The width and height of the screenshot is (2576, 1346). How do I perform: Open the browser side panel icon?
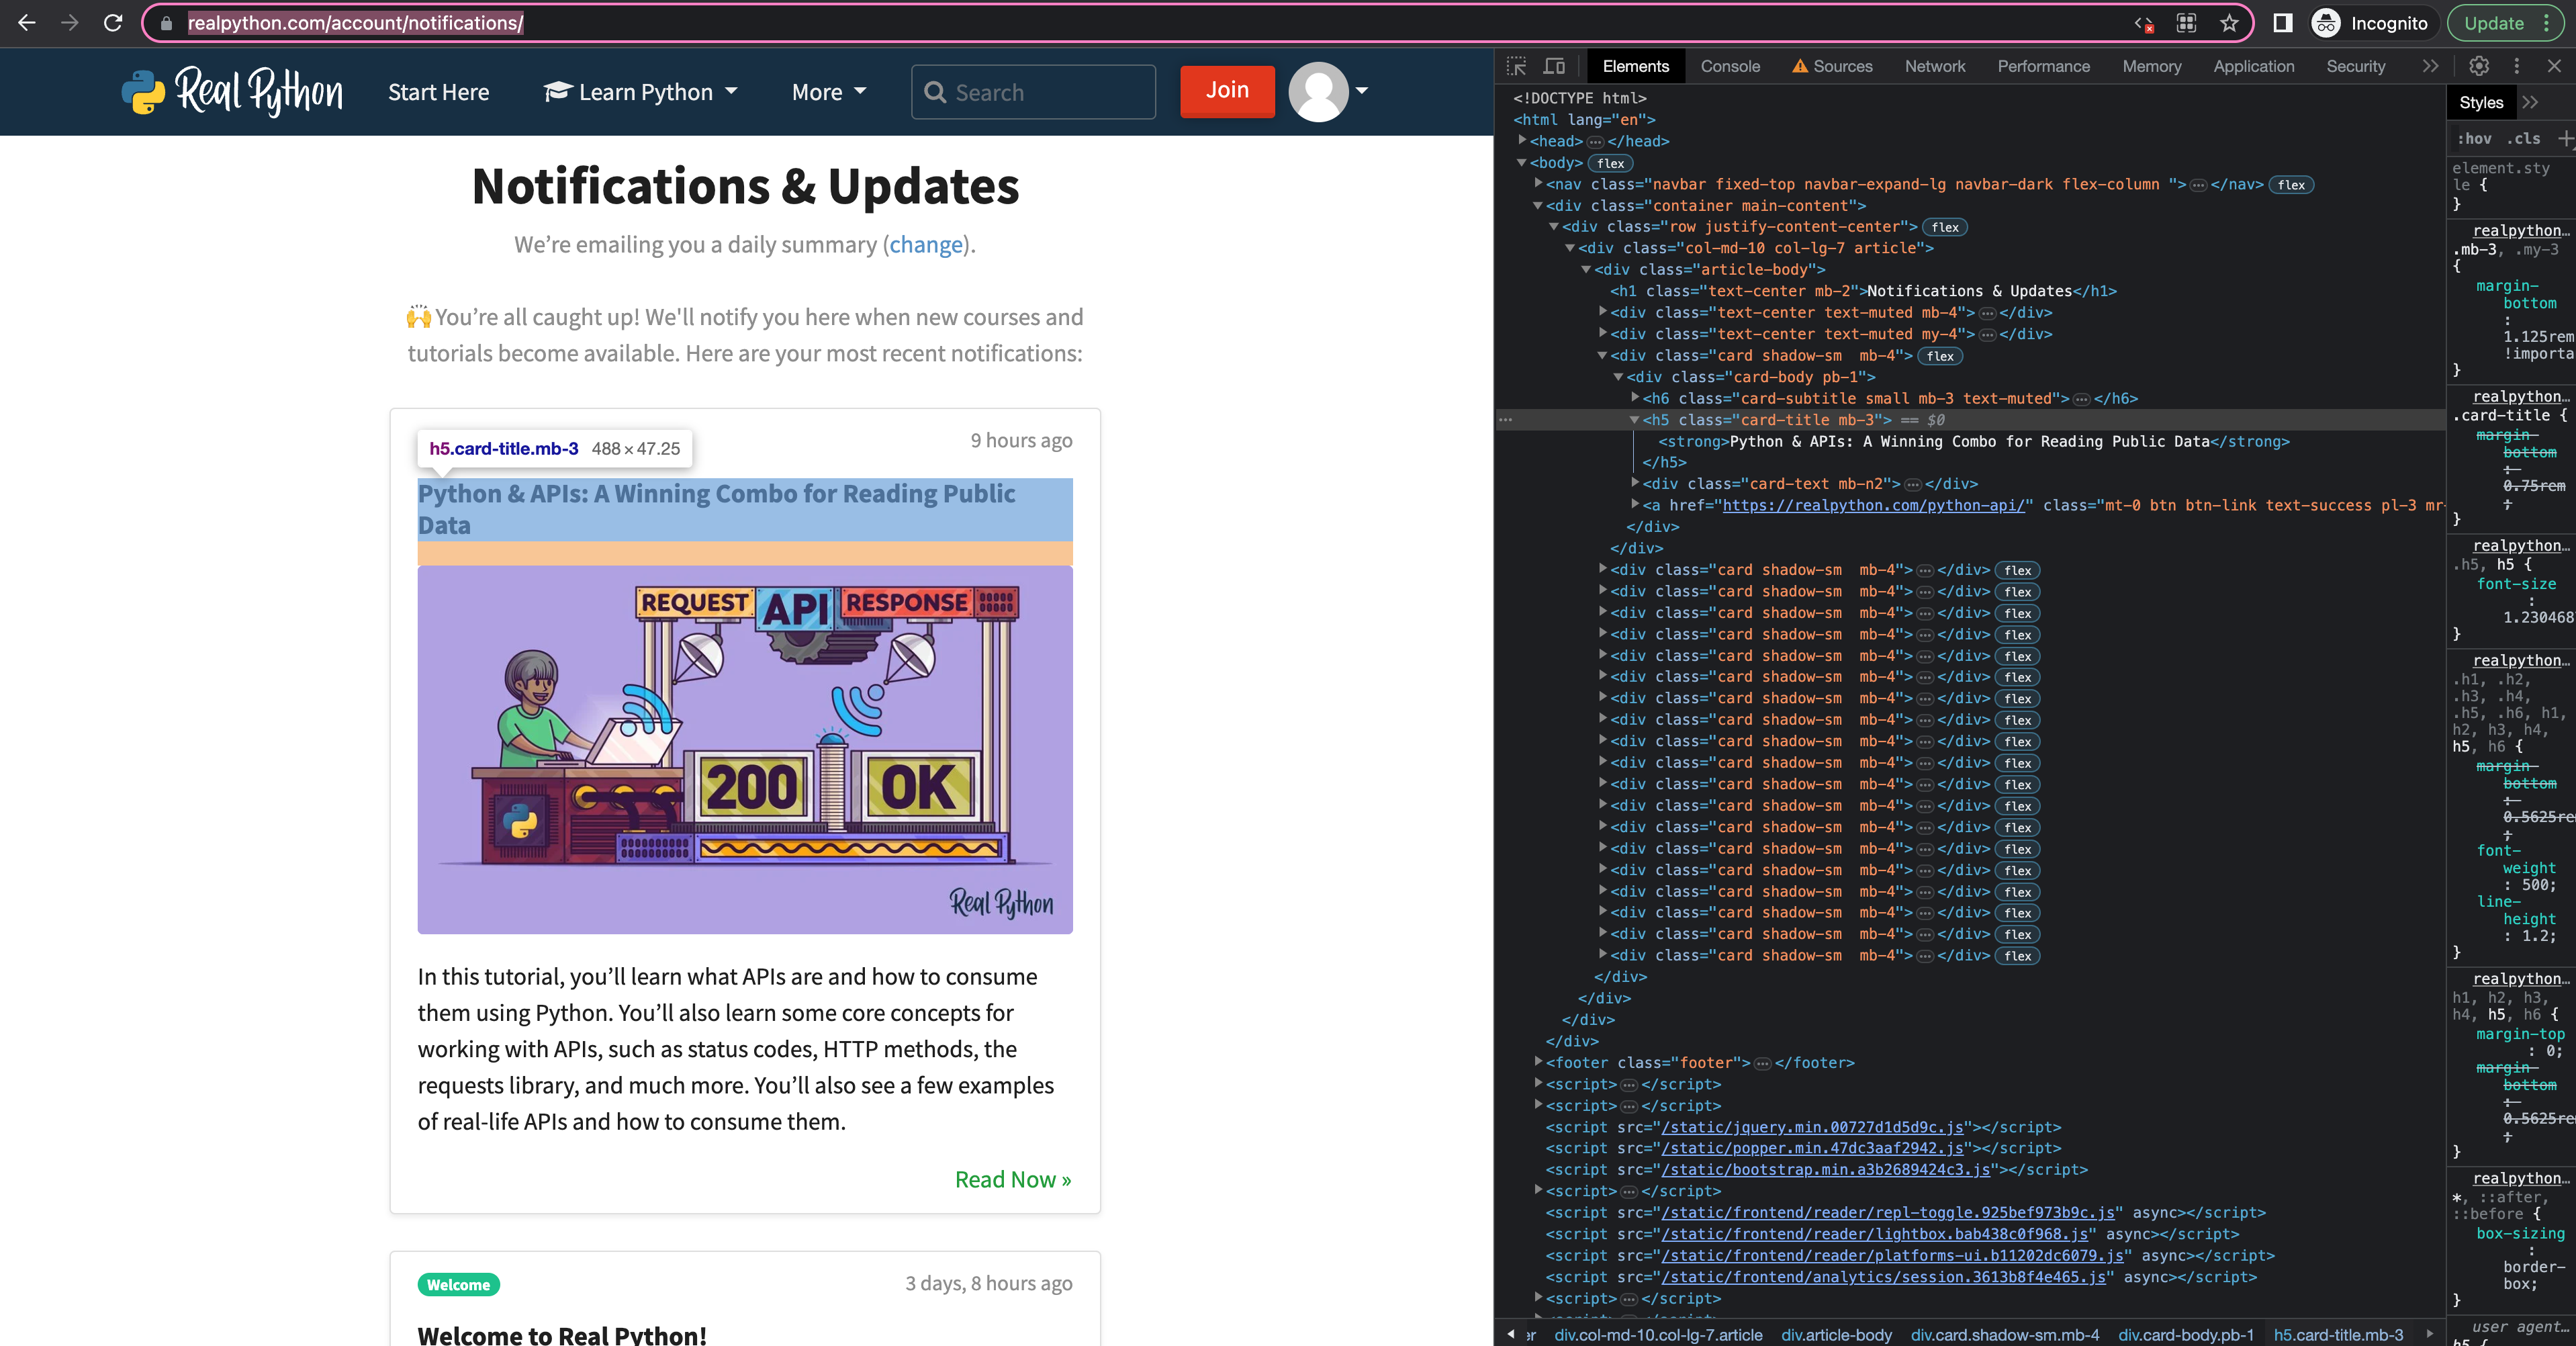(2283, 23)
